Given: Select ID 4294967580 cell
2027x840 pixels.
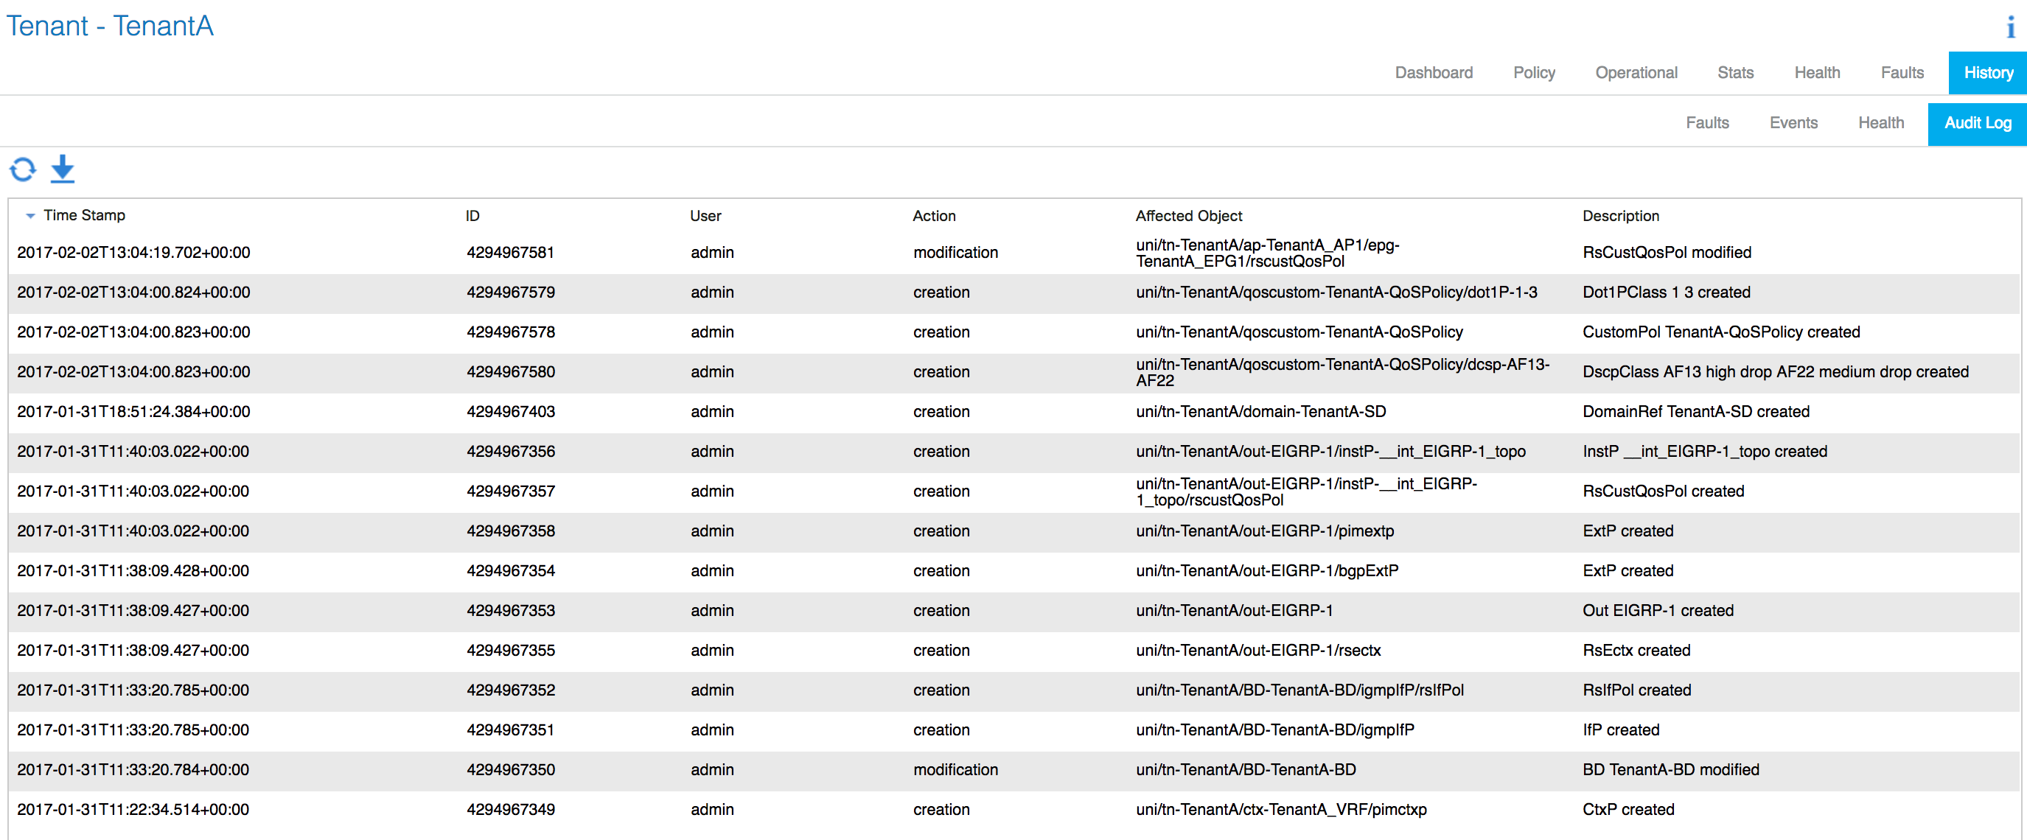Looking at the screenshot, I should click(x=510, y=372).
